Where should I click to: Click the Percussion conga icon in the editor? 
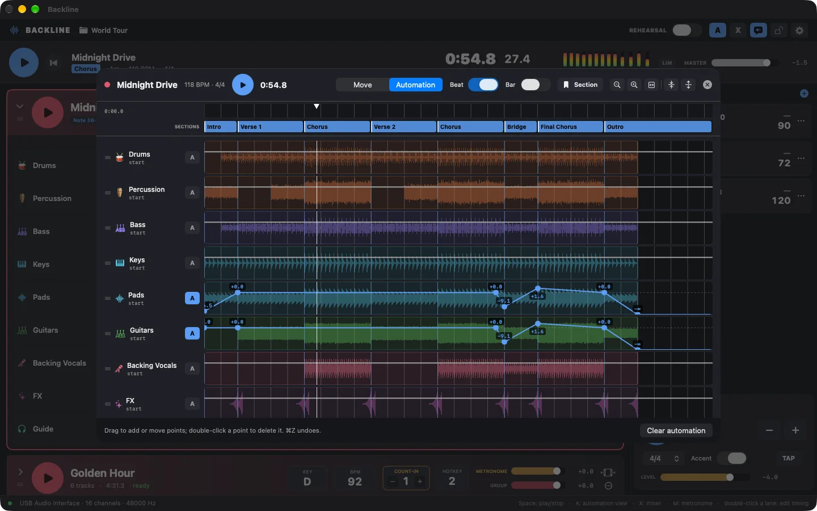(x=120, y=192)
